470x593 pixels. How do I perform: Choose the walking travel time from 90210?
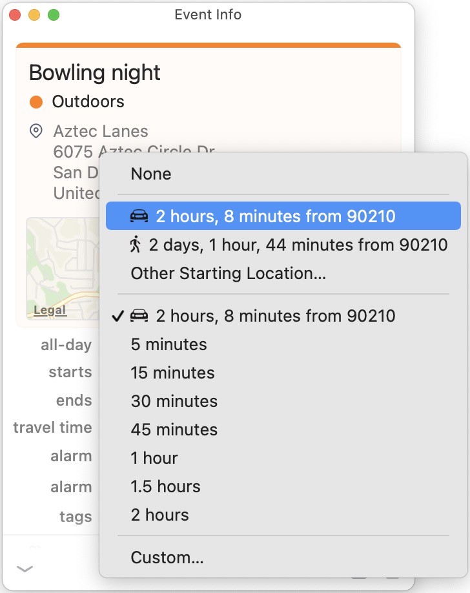click(x=289, y=245)
